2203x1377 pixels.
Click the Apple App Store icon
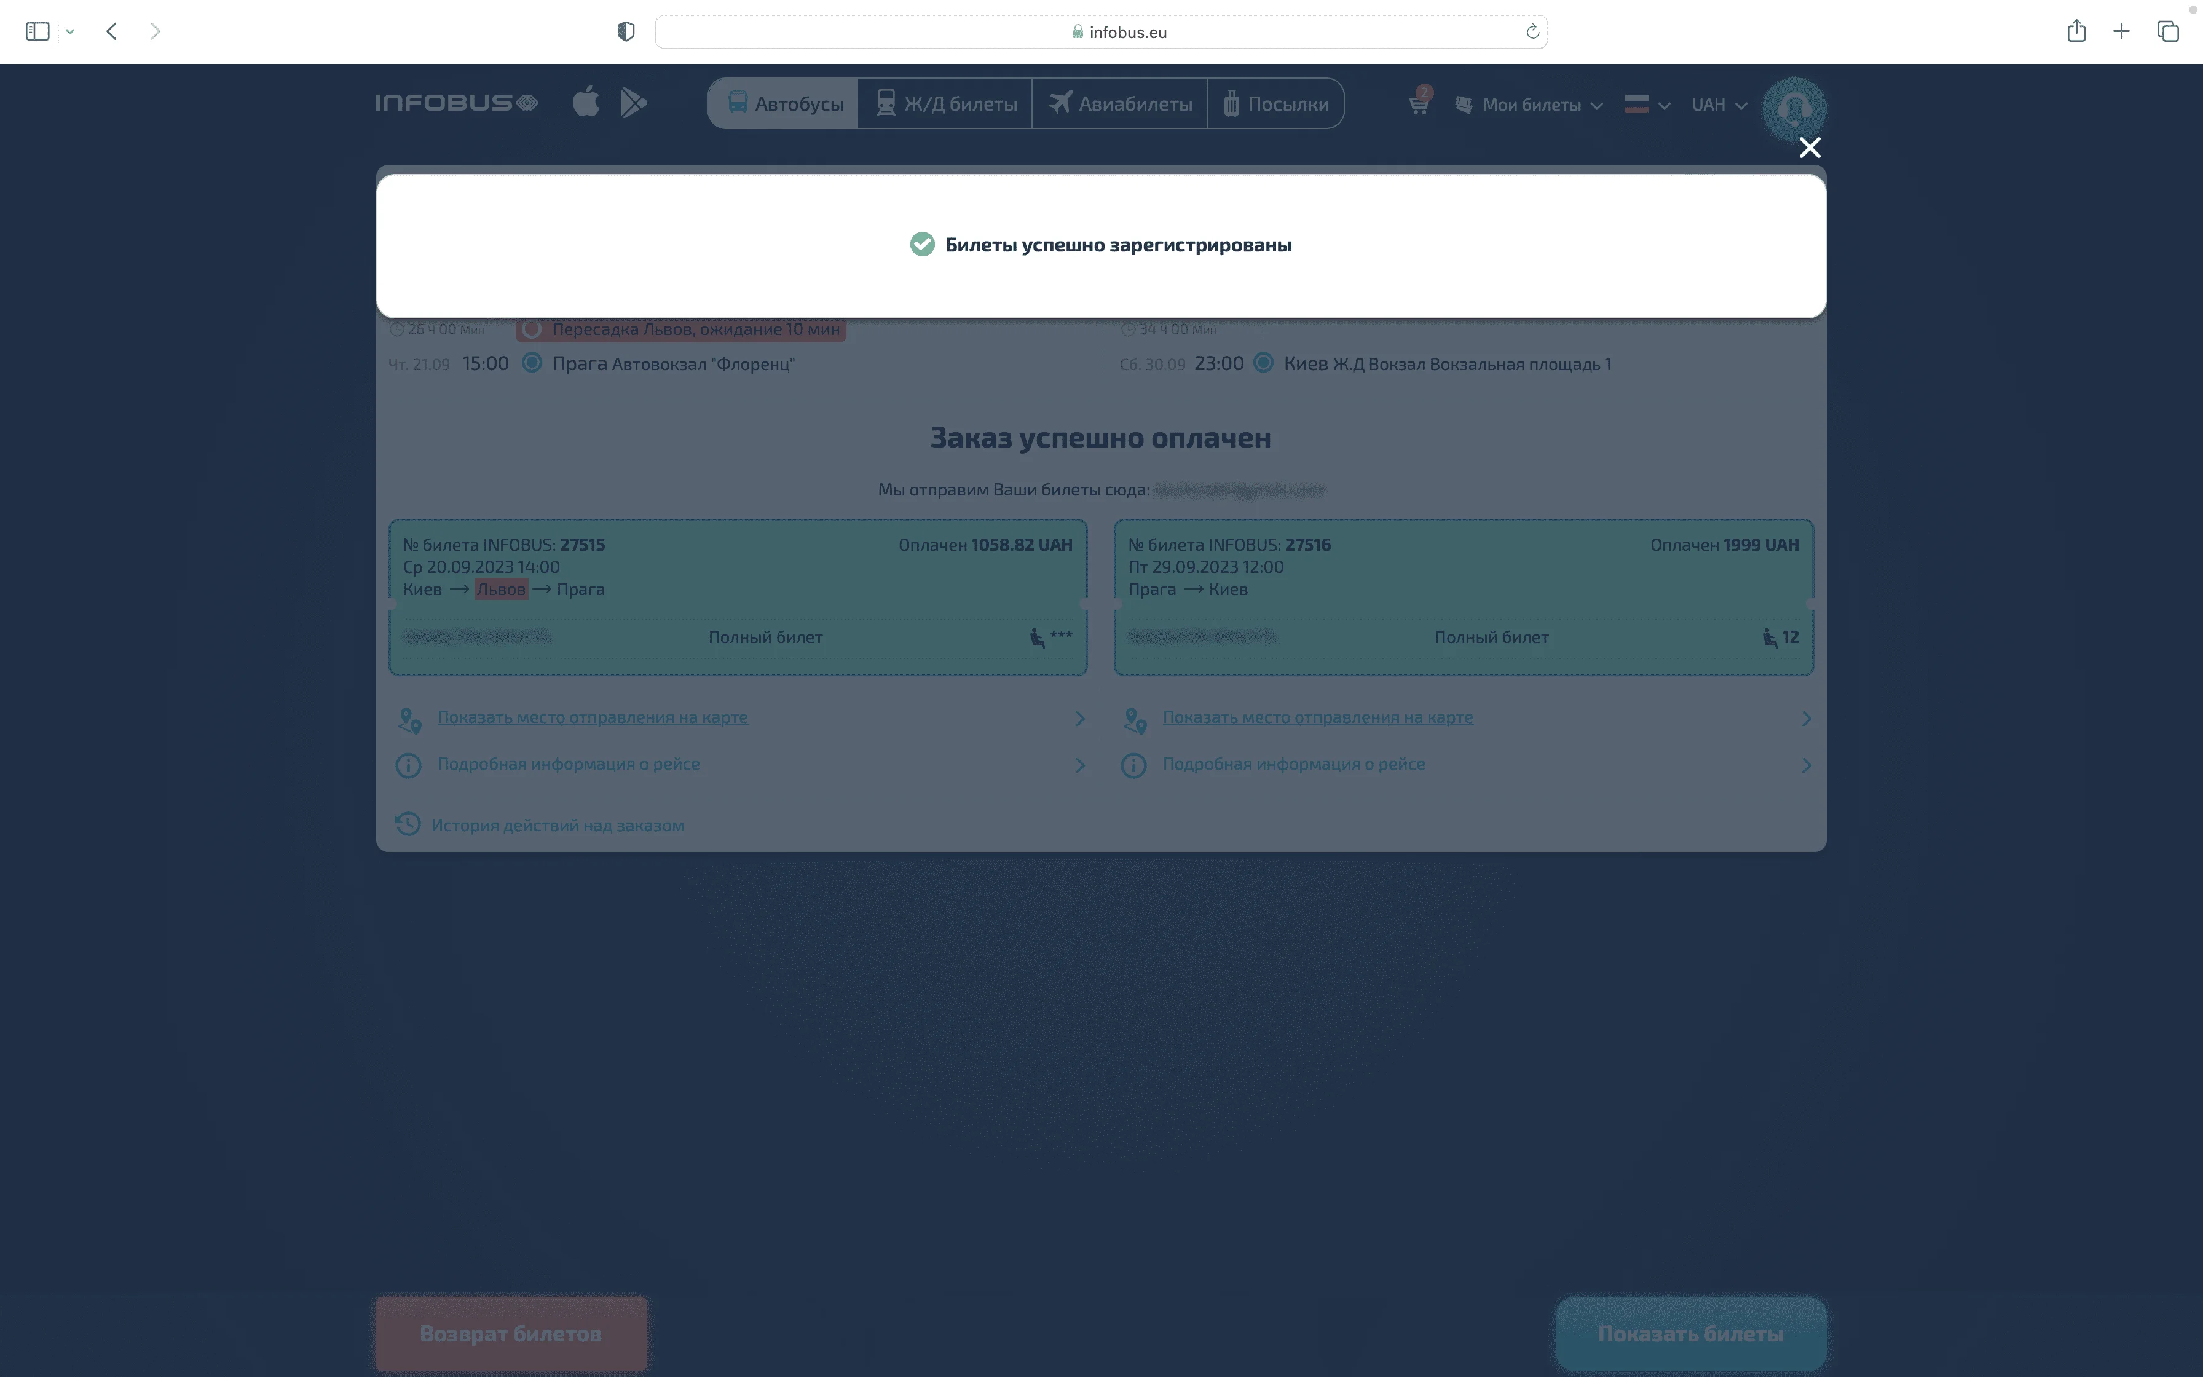tap(586, 102)
